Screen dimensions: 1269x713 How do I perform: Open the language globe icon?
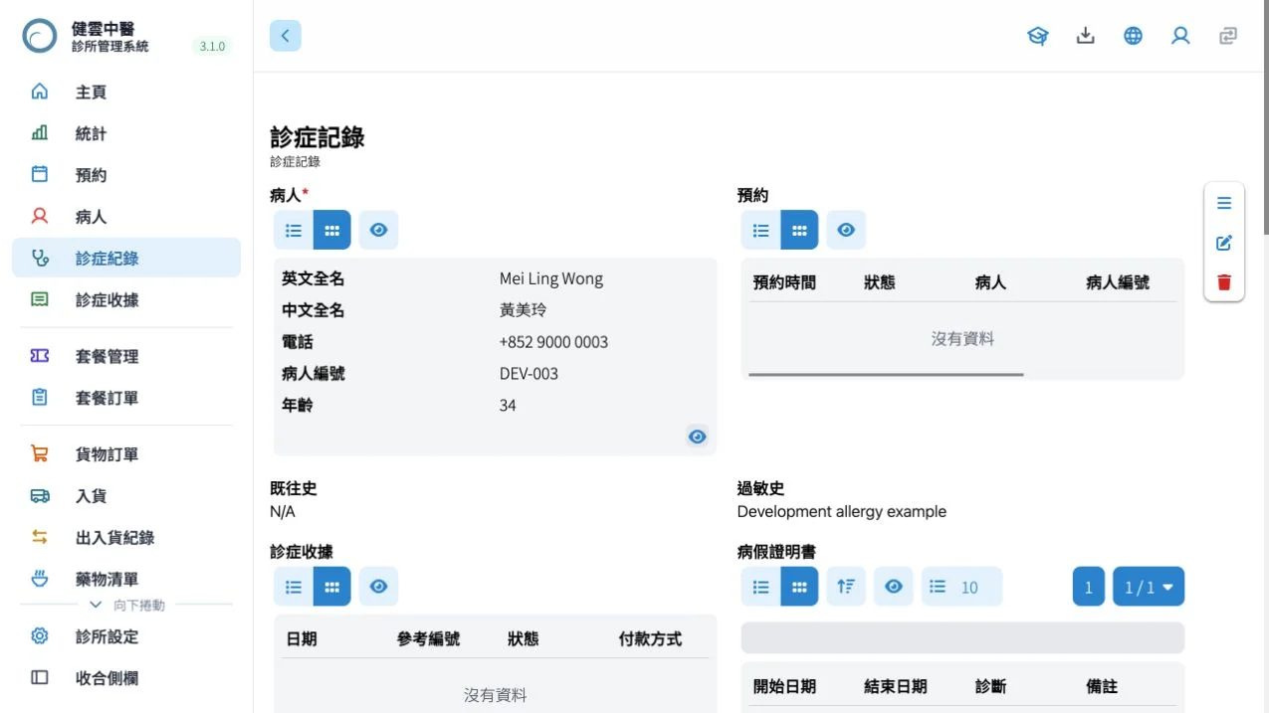(1133, 36)
